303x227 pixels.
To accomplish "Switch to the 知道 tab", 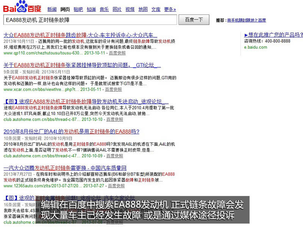I will 91,9.
